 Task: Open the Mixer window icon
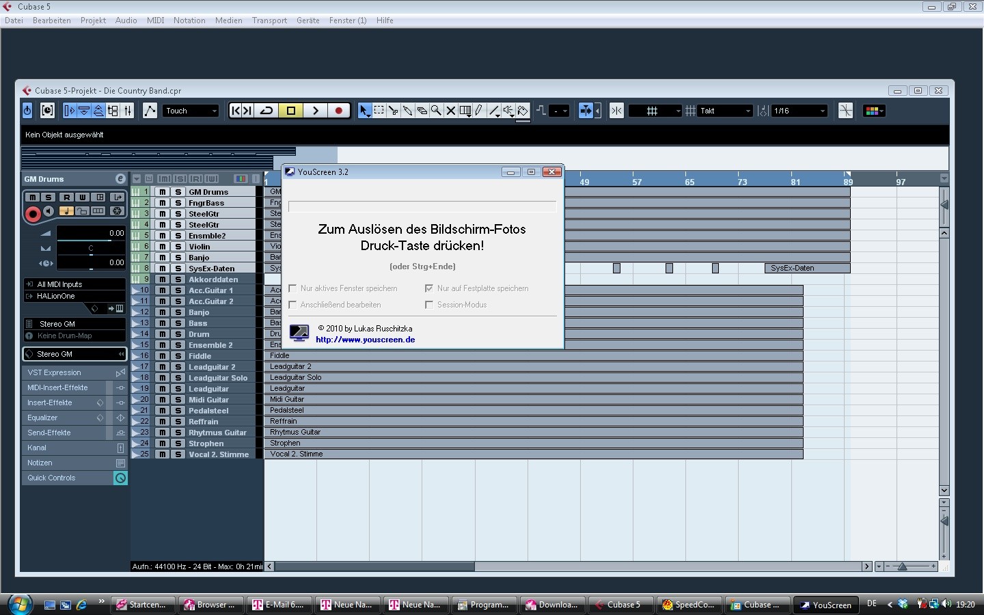tap(127, 111)
